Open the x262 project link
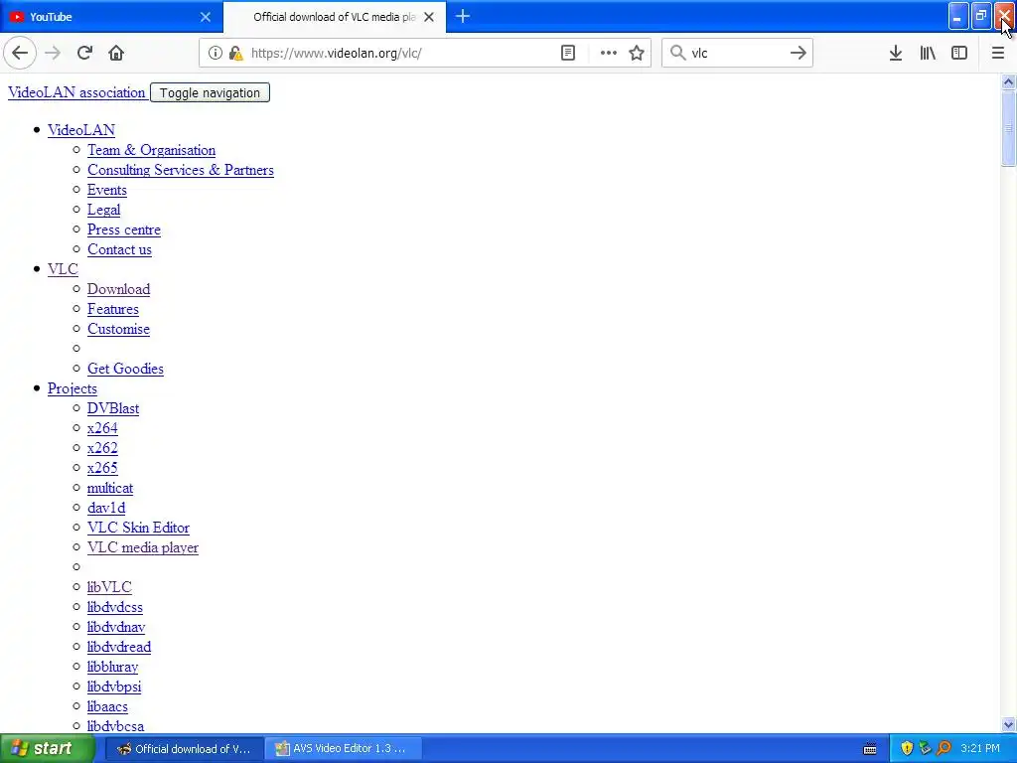The image size is (1017, 763). [x=102, y=448]
